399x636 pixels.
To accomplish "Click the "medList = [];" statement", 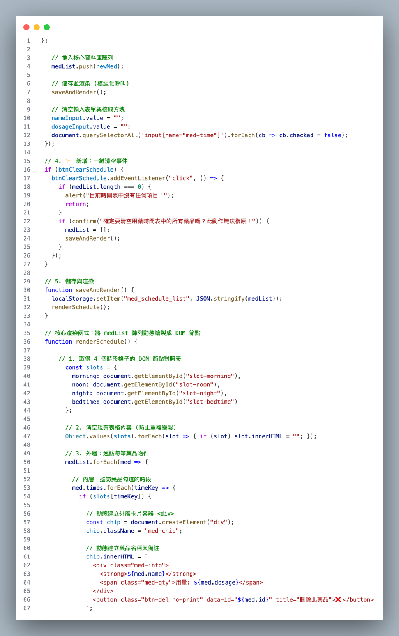I will [x=87, y=230].
